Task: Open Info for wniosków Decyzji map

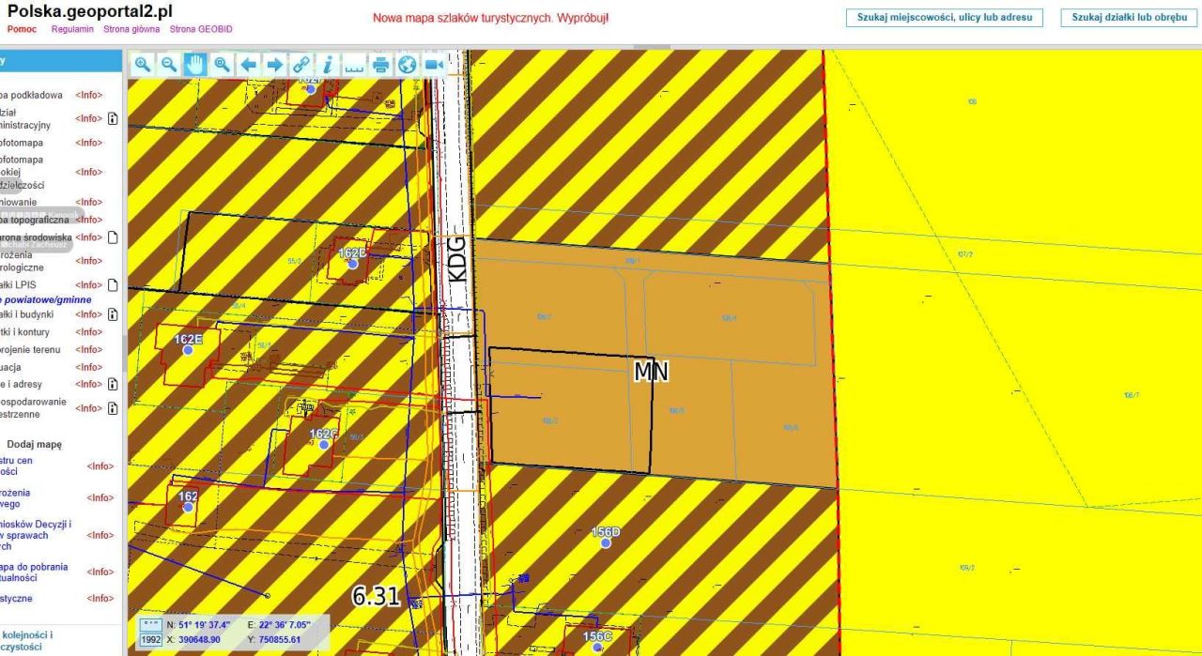Action: point(100,535)
